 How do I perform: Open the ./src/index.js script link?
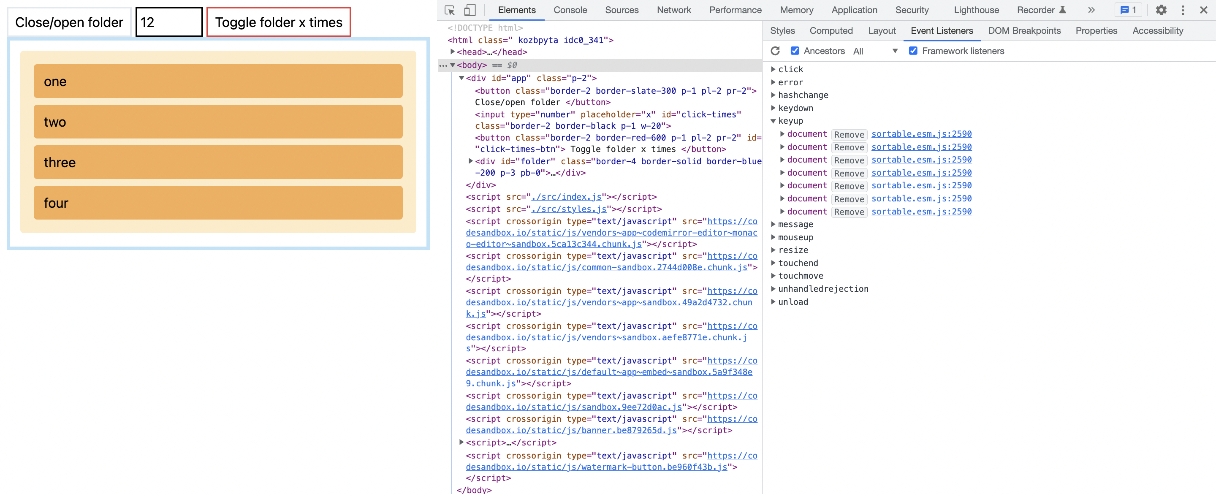pyautogui.click(x=567, y=197)
